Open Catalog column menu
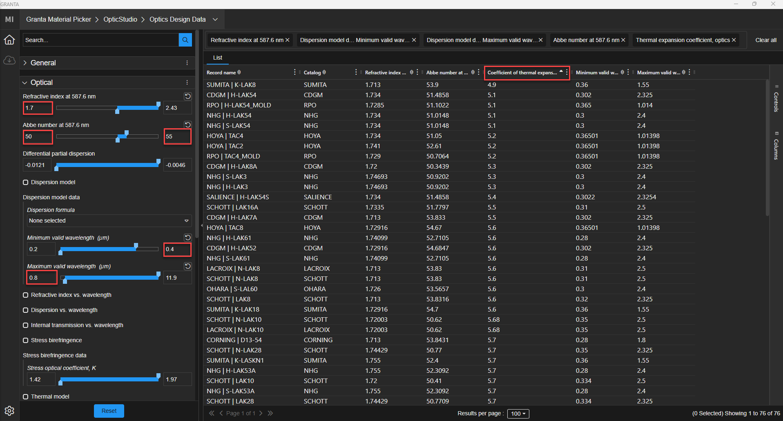Image resolution: width=783 pixels, height=421 pixels. (x=356, y=72)
